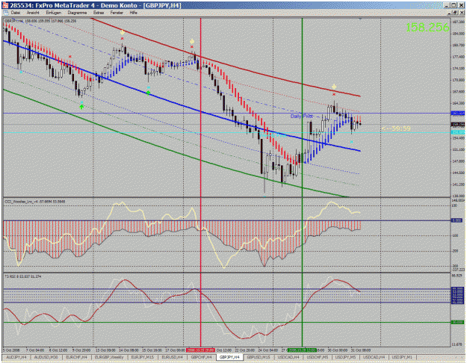
Task: Switch to the EURUSD,H4 chart tab
Action: [173, 357]
